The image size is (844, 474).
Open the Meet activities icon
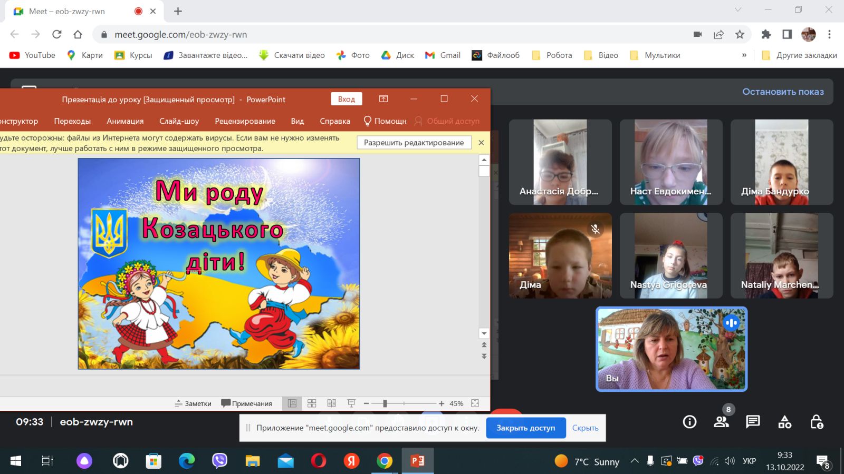(785, 422)
